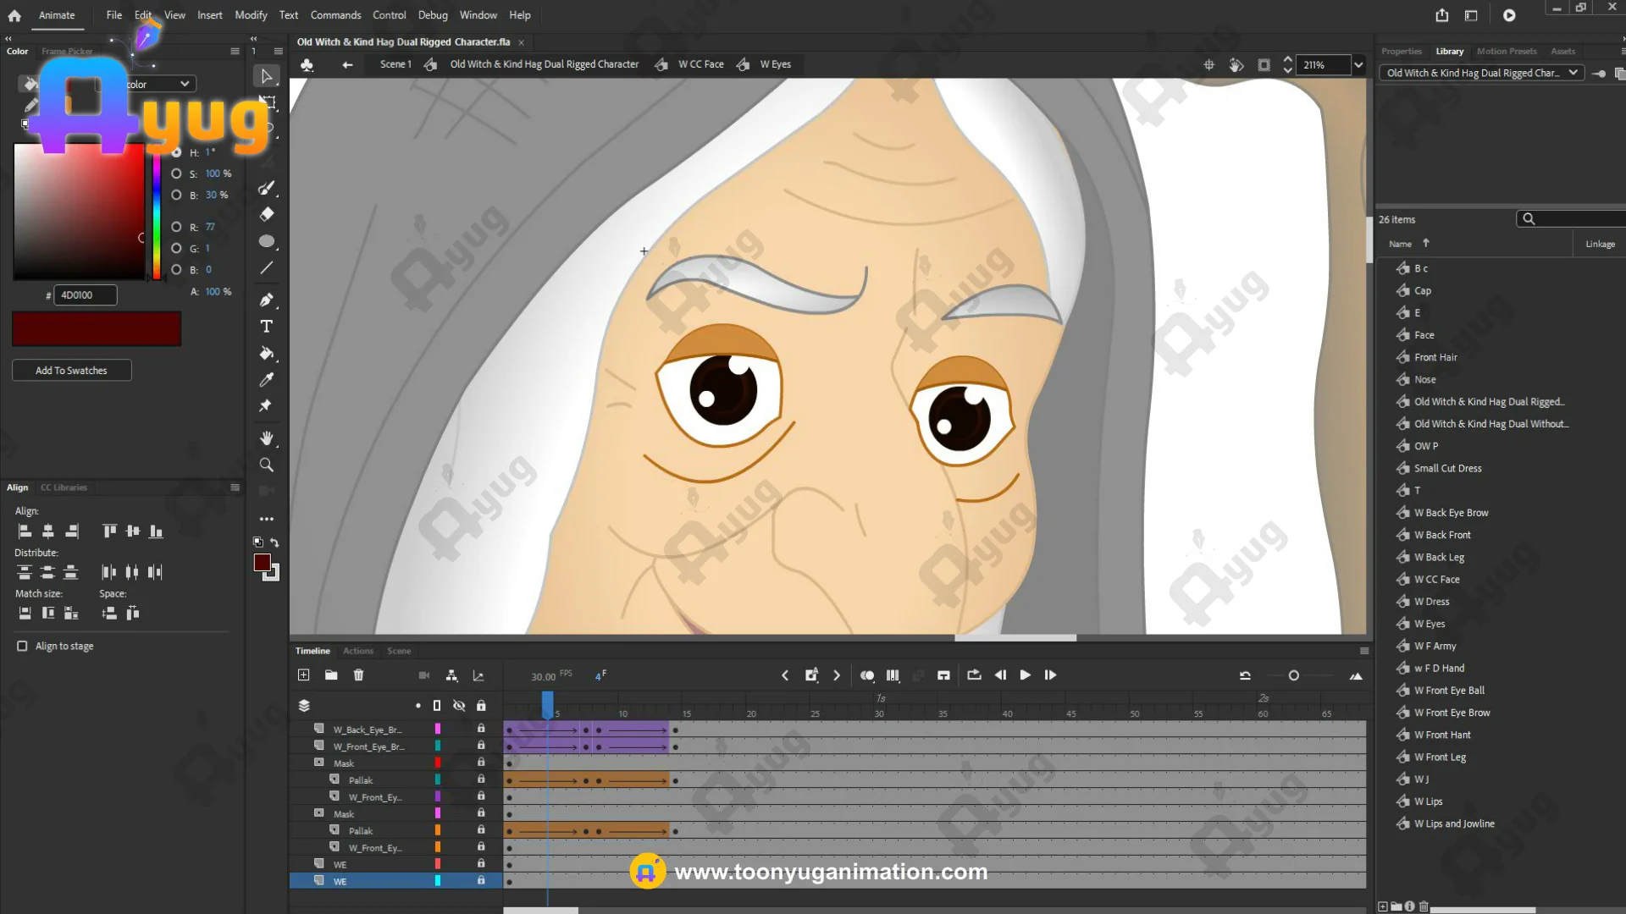Click the New Folder icon in timeline

[331, 675]
